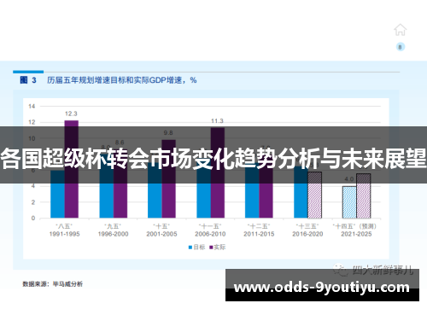Click the 四大新鲜事儿 watermark text

(x=382, y=270)
